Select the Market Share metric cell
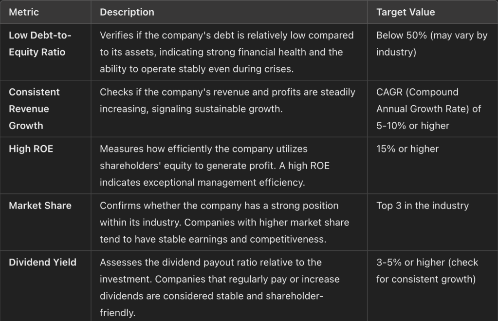The height and width of the screenshot is (321, 498). click(40, 206)
